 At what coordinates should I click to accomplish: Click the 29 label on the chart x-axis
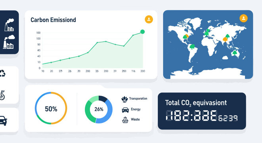[115, 71]
